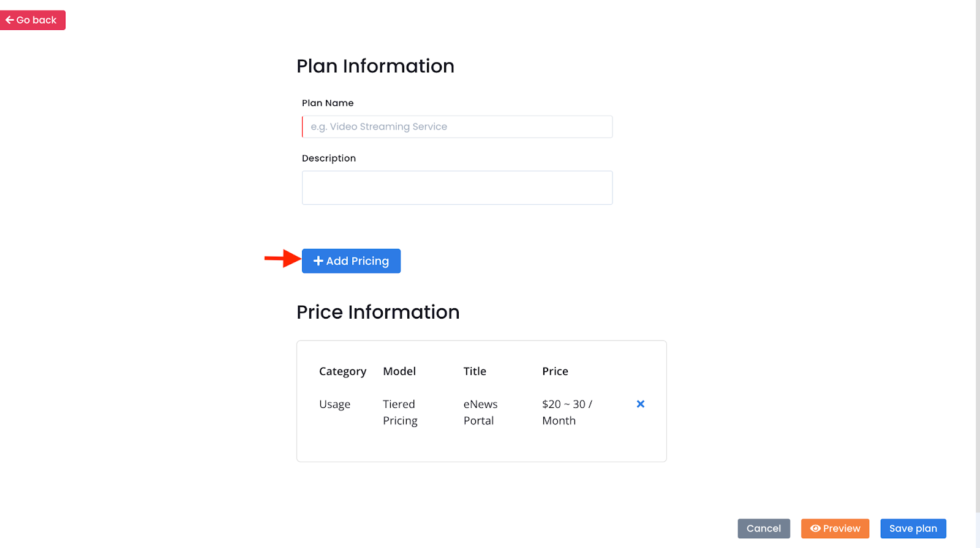This screenshot has height=548, width=980.
Task: Remove the eNews Portal pricing row
Action: click(640, 404)
